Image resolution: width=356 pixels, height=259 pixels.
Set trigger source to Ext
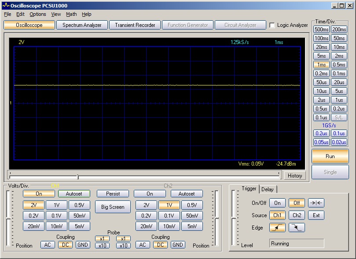click(316, 215)
